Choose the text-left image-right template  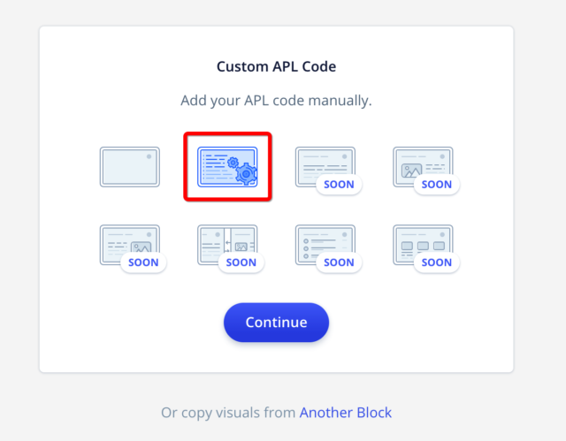130,245
